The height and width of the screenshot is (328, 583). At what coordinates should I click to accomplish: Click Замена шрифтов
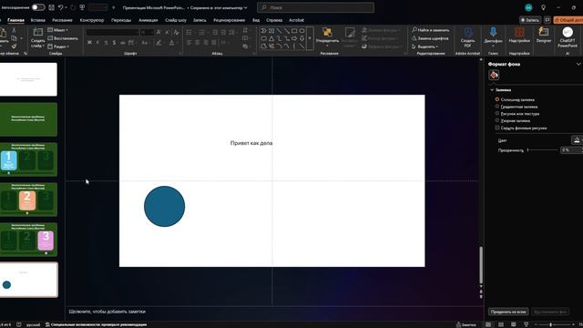pyautogui.click(x=430, y=38)
